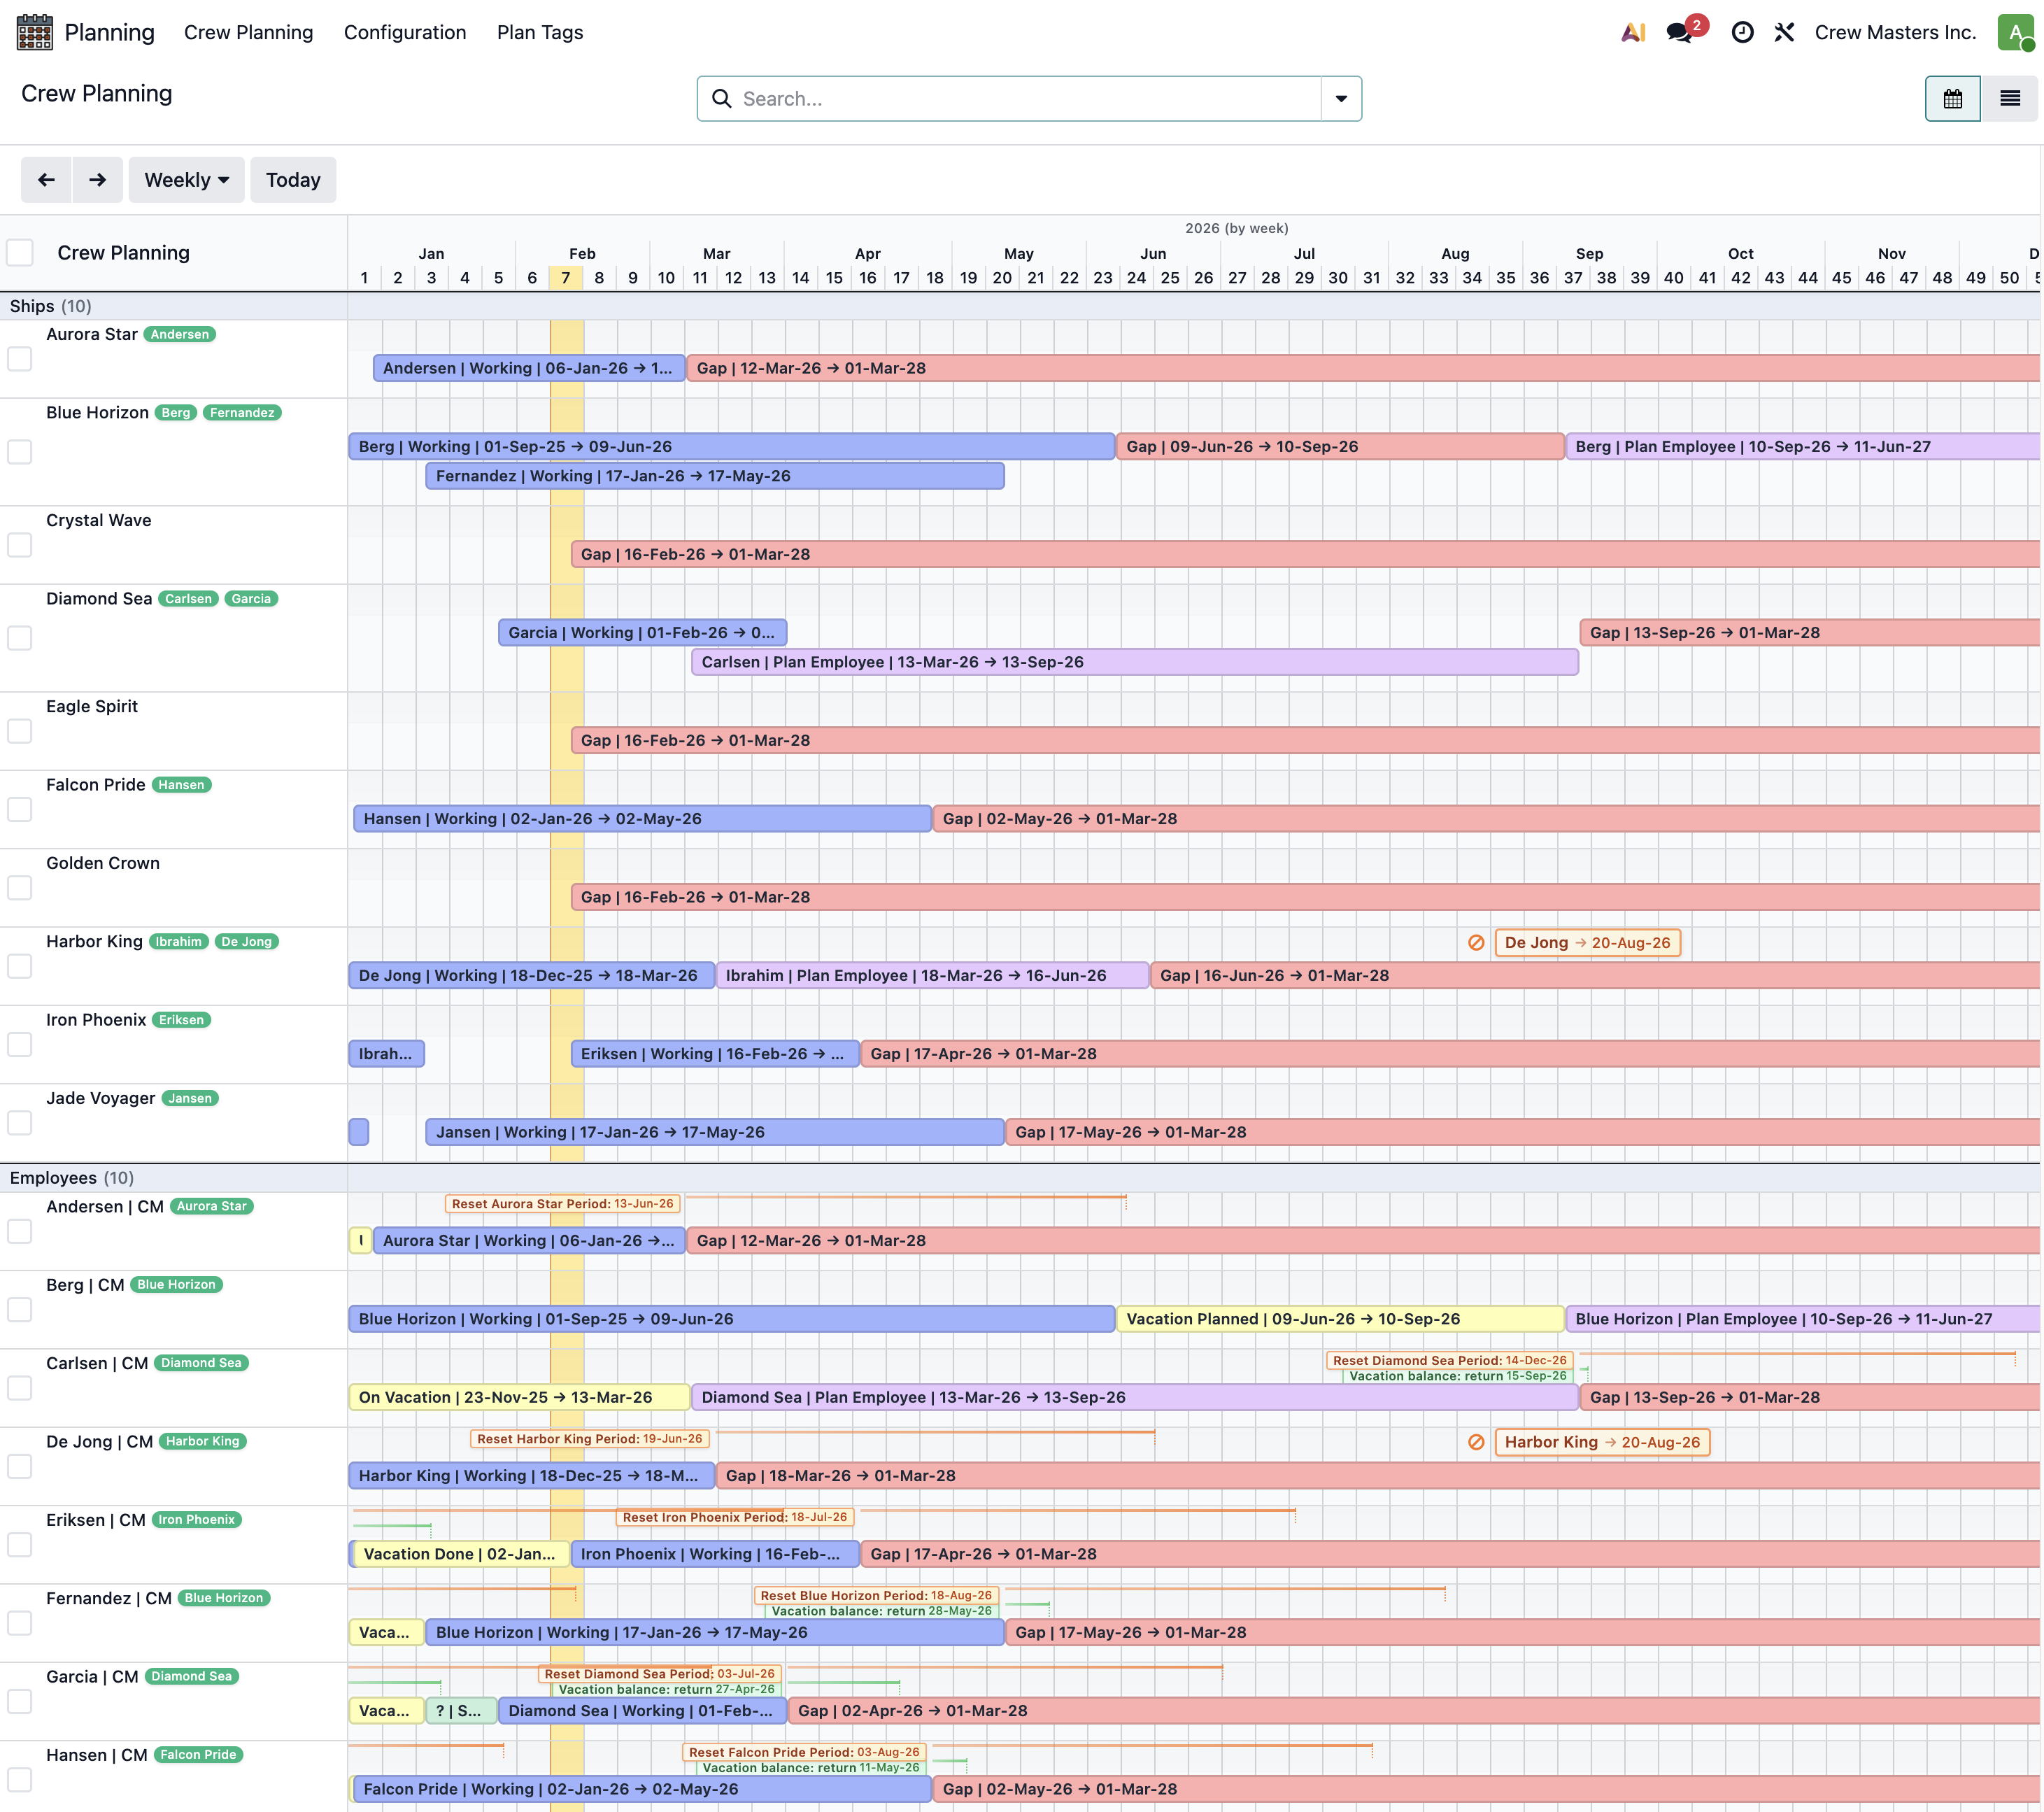Open the On Vacation 23-Nov-25 pill
The height and width of the screenshot is (1812, 2044).
[x=519, y=1397]
